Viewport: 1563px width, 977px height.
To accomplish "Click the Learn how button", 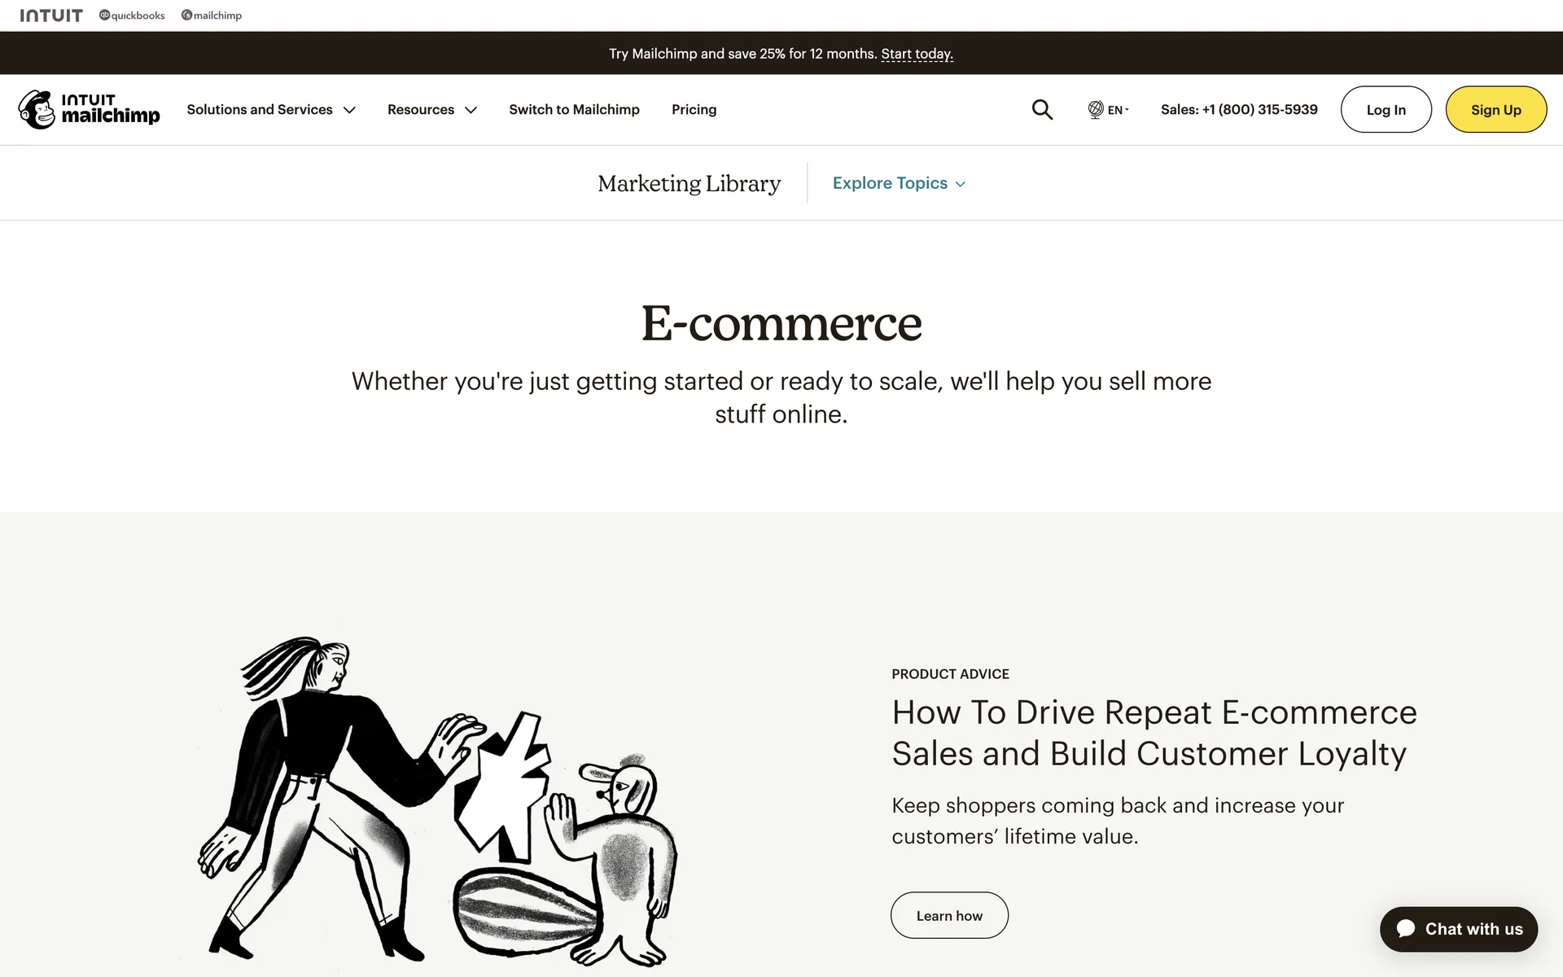I will point(949,915).
